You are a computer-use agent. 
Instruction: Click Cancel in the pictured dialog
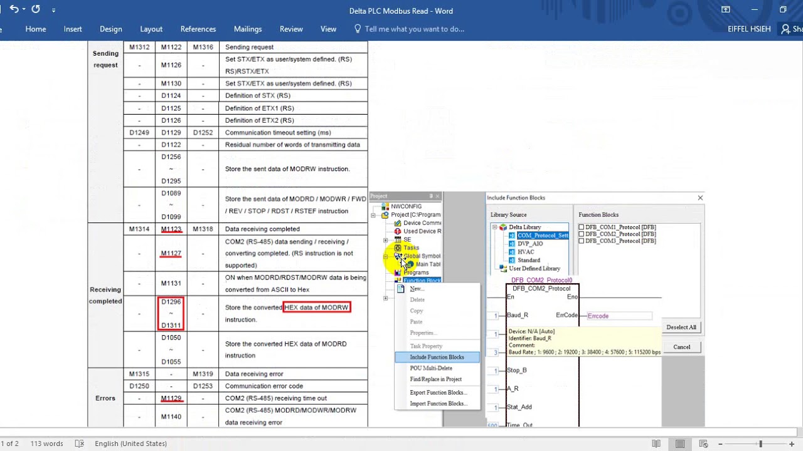(x=681, y=347)
